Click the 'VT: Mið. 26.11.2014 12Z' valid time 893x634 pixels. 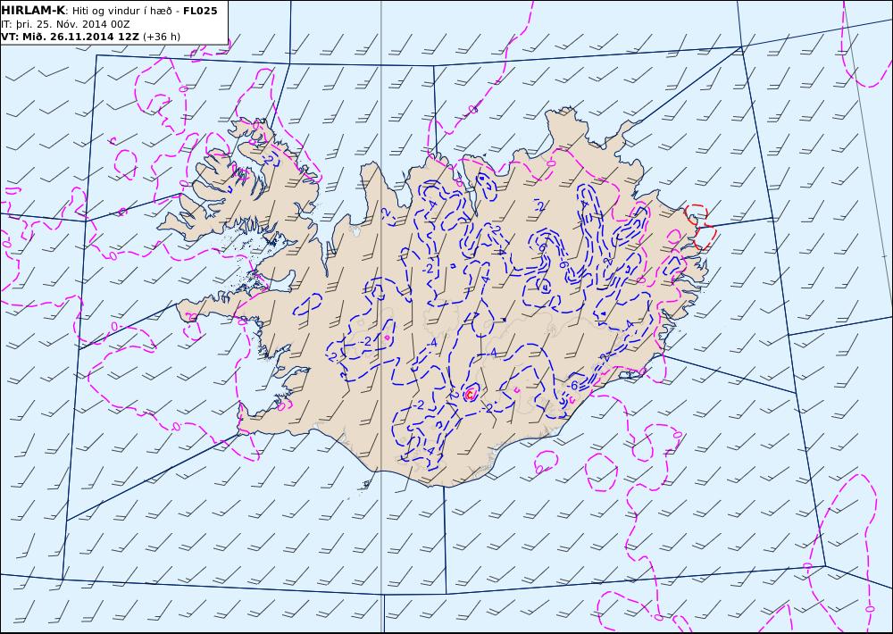click(x=70, y=37)
